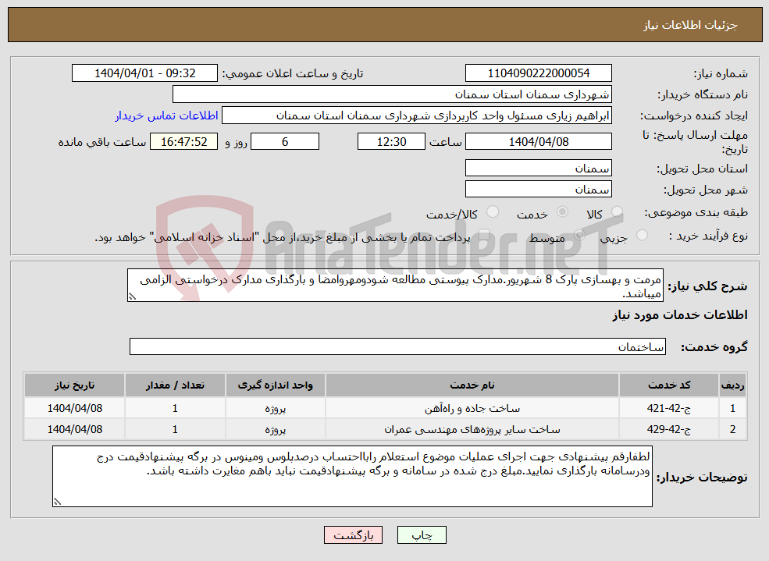Click the need number field 1104090222000054
Image resolution: width=769 pixels, height=561 pixels.
538,73
